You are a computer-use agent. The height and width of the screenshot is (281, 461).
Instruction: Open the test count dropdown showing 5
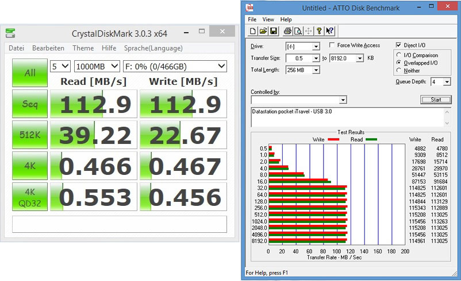pos(60,67)
